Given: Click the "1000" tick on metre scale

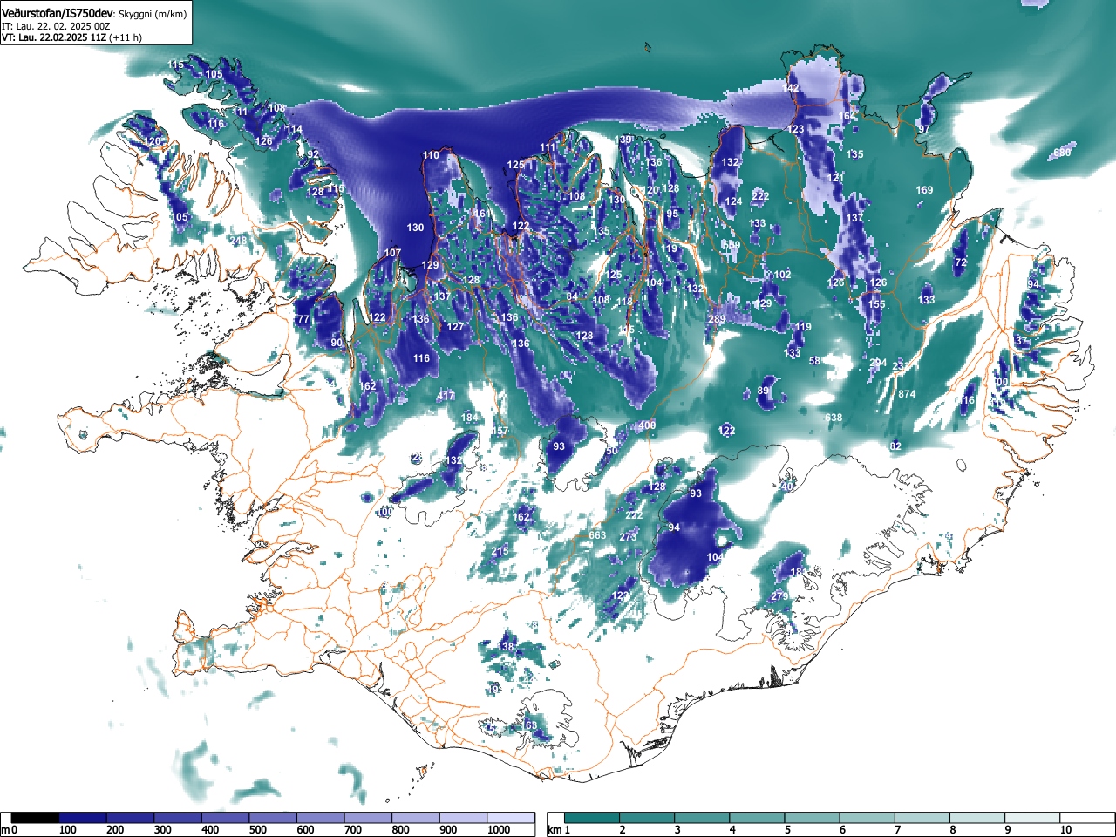Looking at the screenshot, I should point(499,831).
